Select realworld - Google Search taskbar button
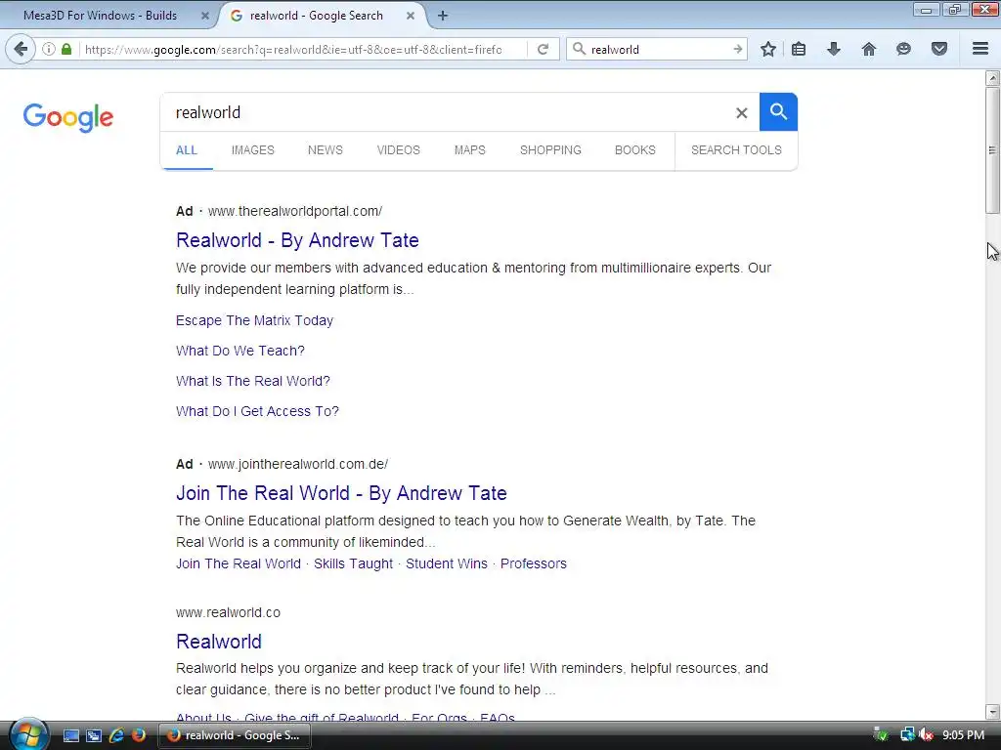1001x750 pixels. tap(234, 735)
